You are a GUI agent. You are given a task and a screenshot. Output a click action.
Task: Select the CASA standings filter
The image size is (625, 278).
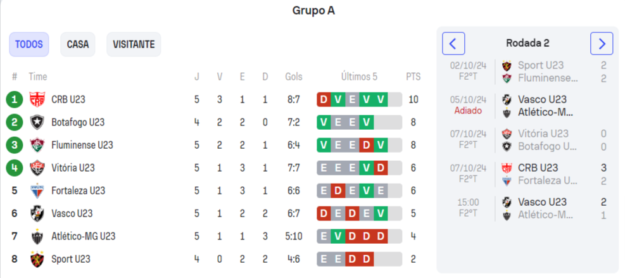pos(78,44)
